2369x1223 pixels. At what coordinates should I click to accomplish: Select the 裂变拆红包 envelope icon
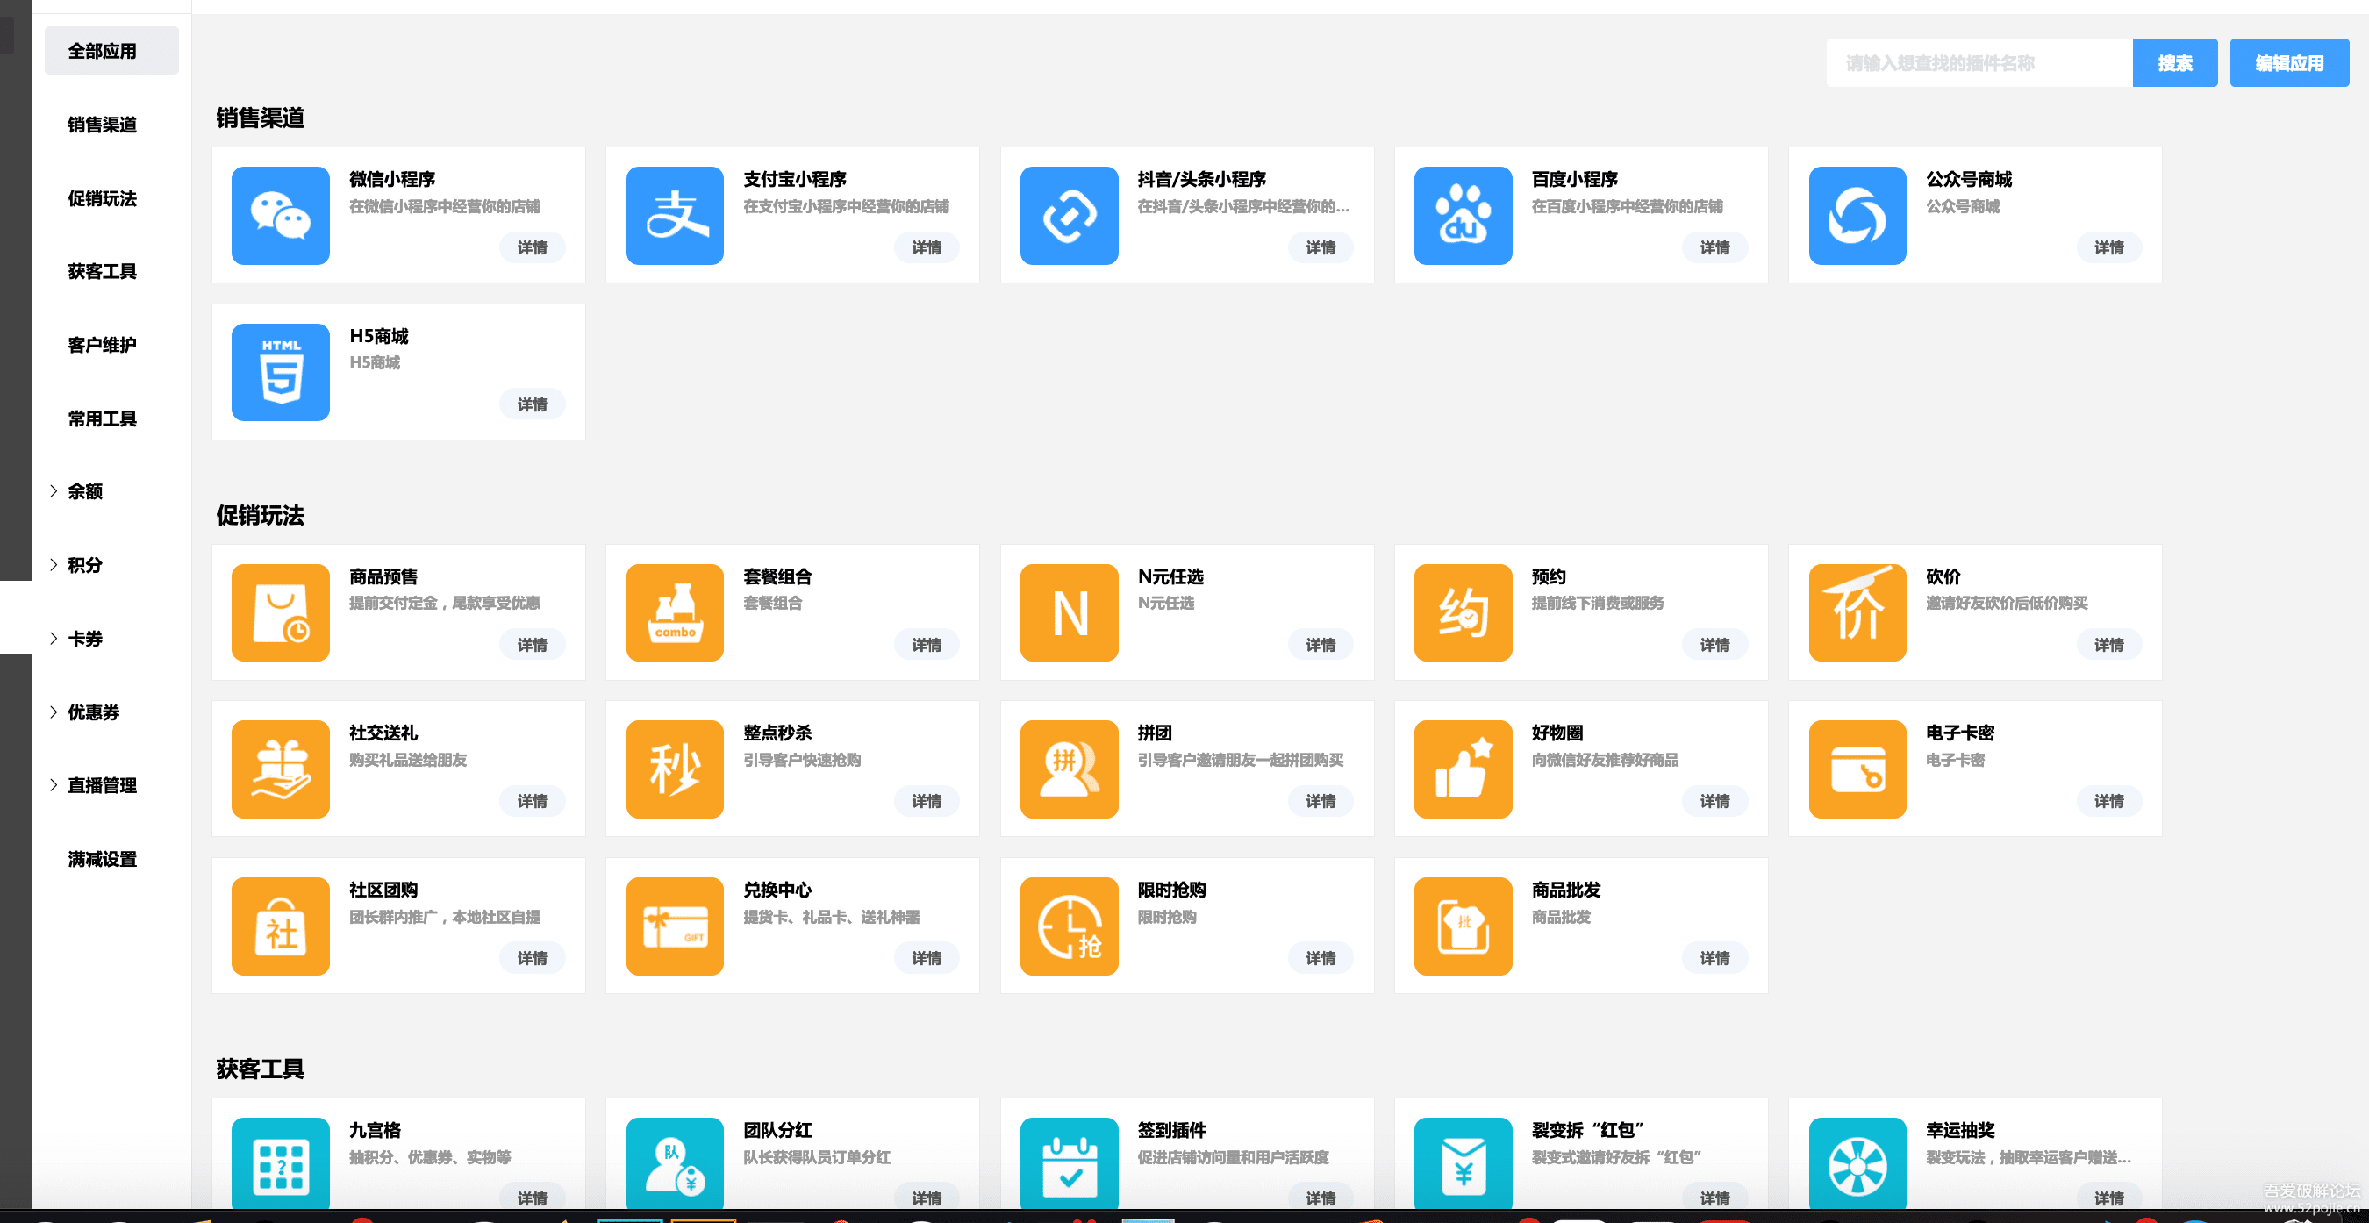click(x=1464, y=1163)
